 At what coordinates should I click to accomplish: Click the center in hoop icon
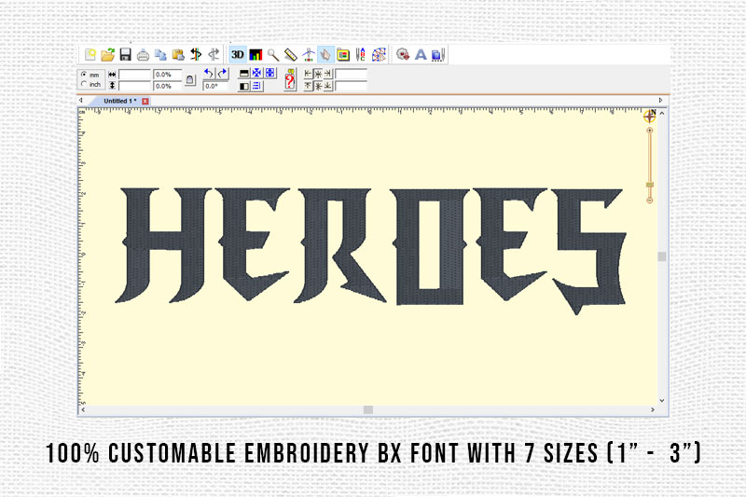[309, 55]
